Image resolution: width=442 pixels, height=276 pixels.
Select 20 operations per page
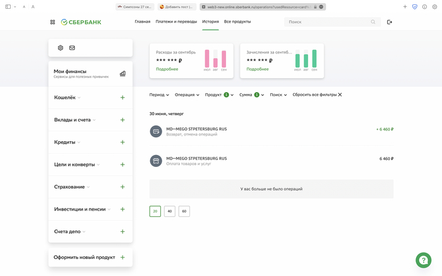click(155, 211)
